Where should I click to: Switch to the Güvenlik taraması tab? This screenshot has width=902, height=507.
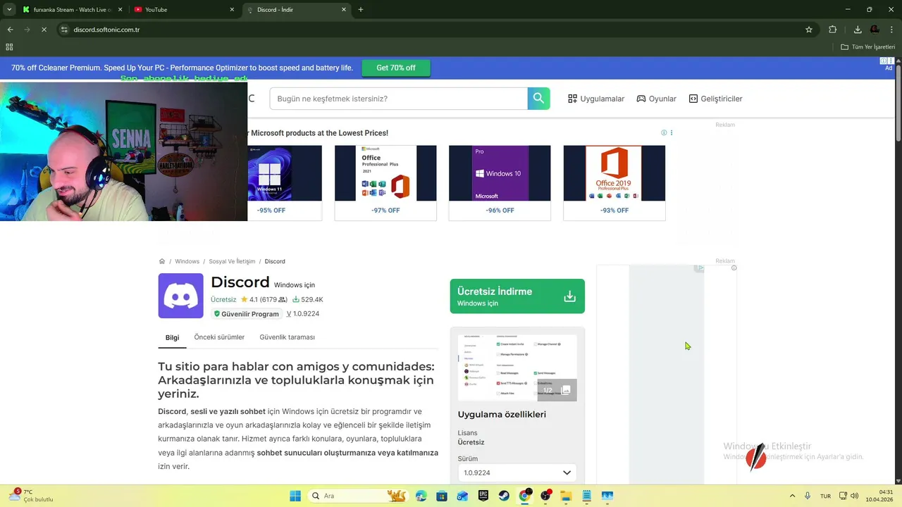click(287, 337)
